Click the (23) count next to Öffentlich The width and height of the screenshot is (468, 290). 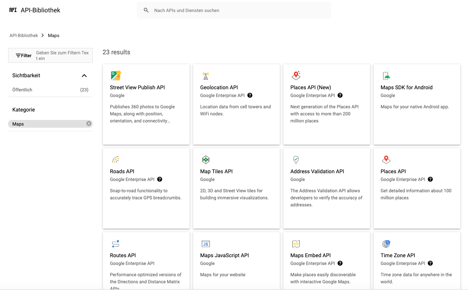pyautogui.click(x=84, y=90)
